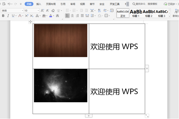
Task: Select the blue font color swatch
Action: pos(51,16)
